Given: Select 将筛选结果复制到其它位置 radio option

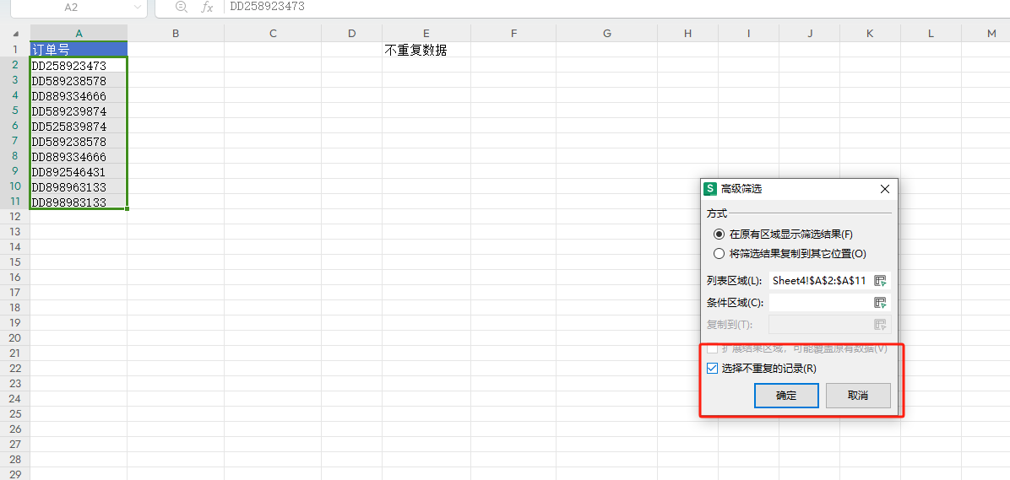Looking at the screenshot, I should pyautogui.click(x=719, y=254).
